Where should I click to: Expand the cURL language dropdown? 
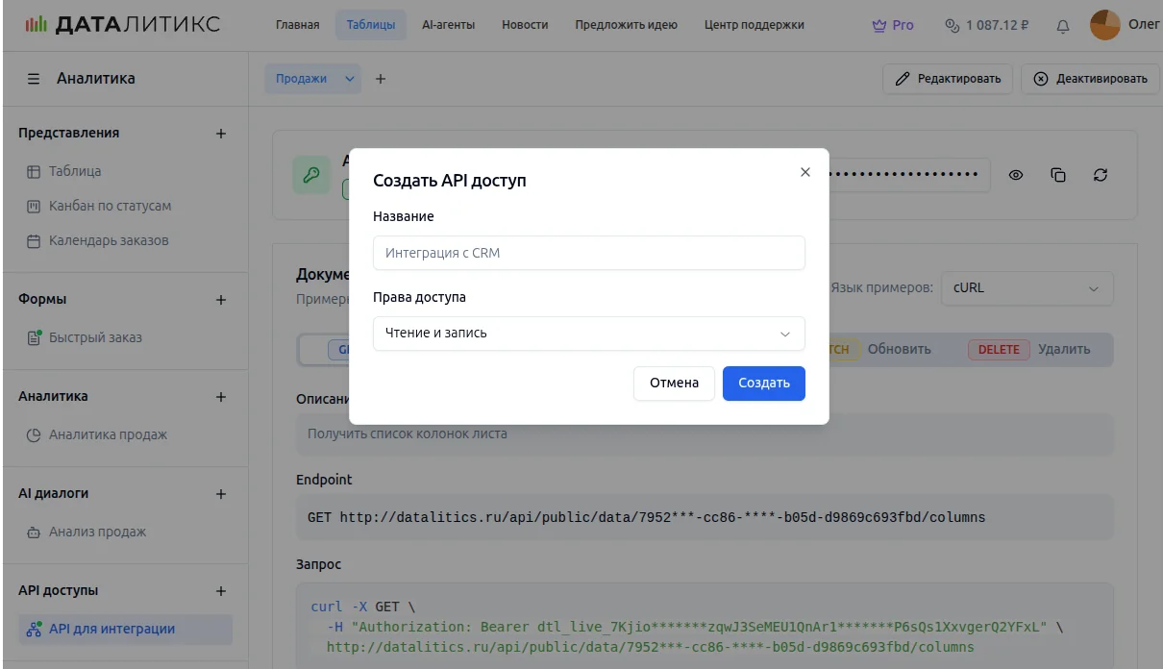pos(1027,288)
